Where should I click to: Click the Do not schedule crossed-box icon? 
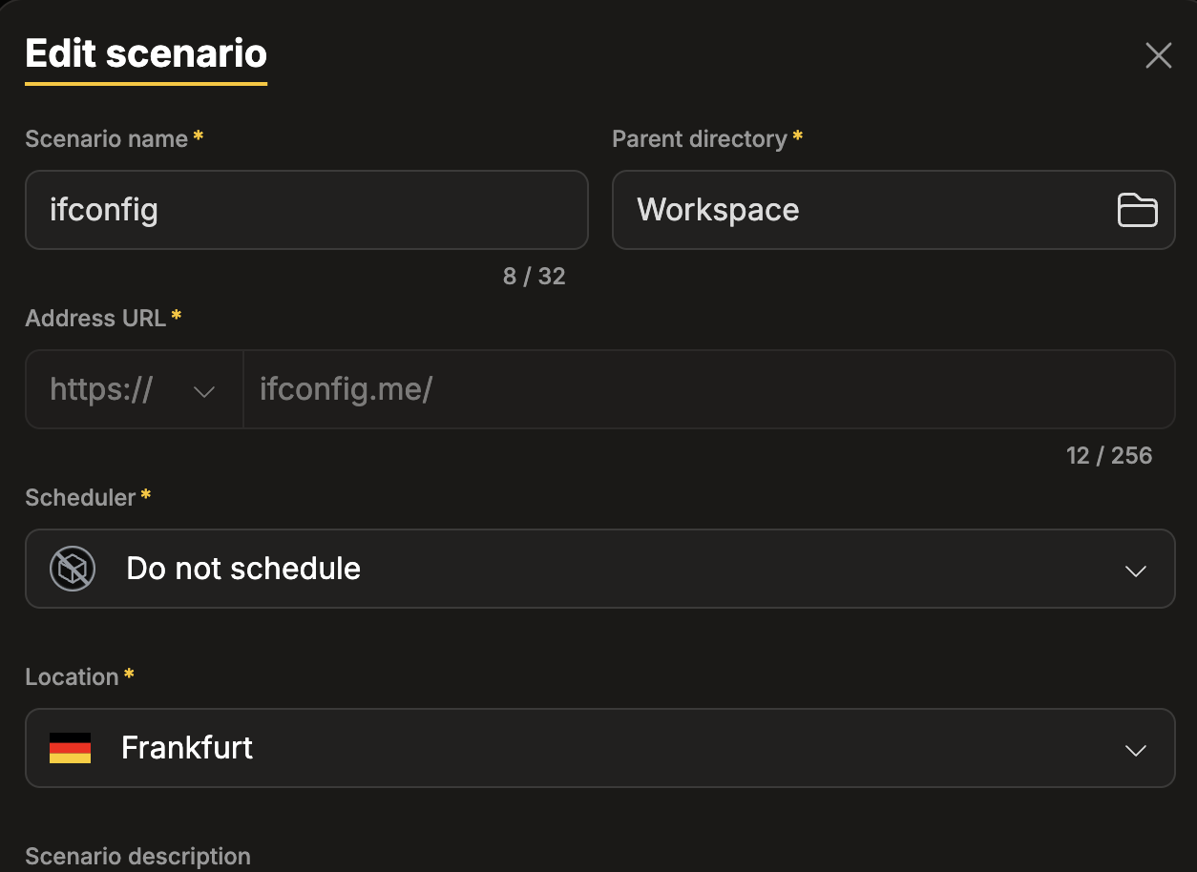coord(73,569)
